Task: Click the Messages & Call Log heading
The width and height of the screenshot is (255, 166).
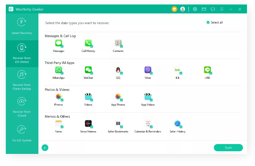Action: point(60,36)
